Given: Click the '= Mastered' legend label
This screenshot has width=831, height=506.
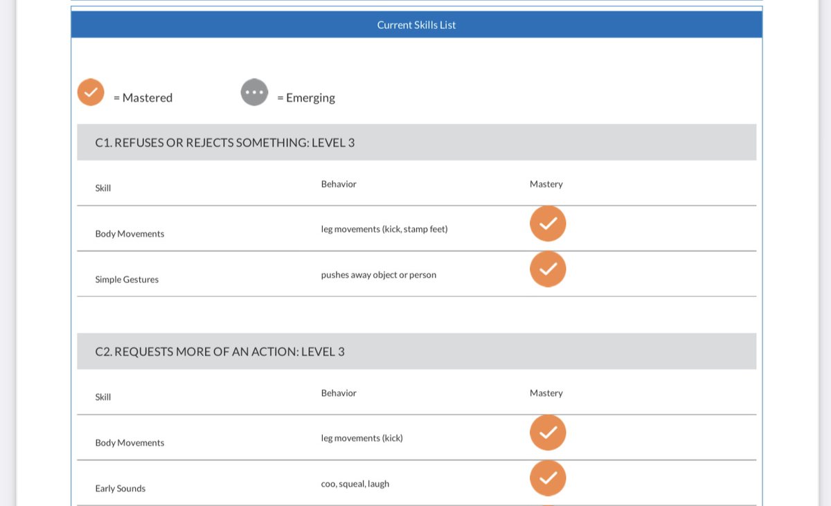Looking at the screenshot, I should (x=143, y=98).
